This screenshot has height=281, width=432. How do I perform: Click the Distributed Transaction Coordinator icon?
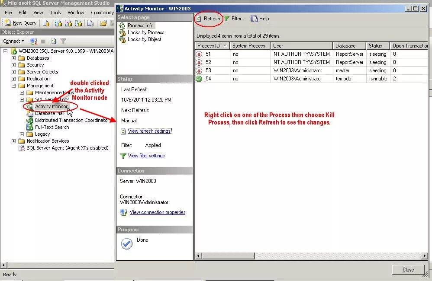[x=30, y=120]
